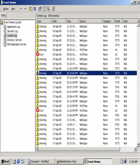Screen dimensions: 140x165
Task: Click the first system tray icon
Action: (122, 161)
